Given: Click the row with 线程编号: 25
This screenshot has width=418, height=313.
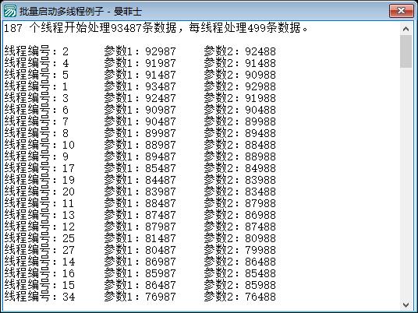Looking at the screenshot, I should pyautogui.click(x=140, y=238).
